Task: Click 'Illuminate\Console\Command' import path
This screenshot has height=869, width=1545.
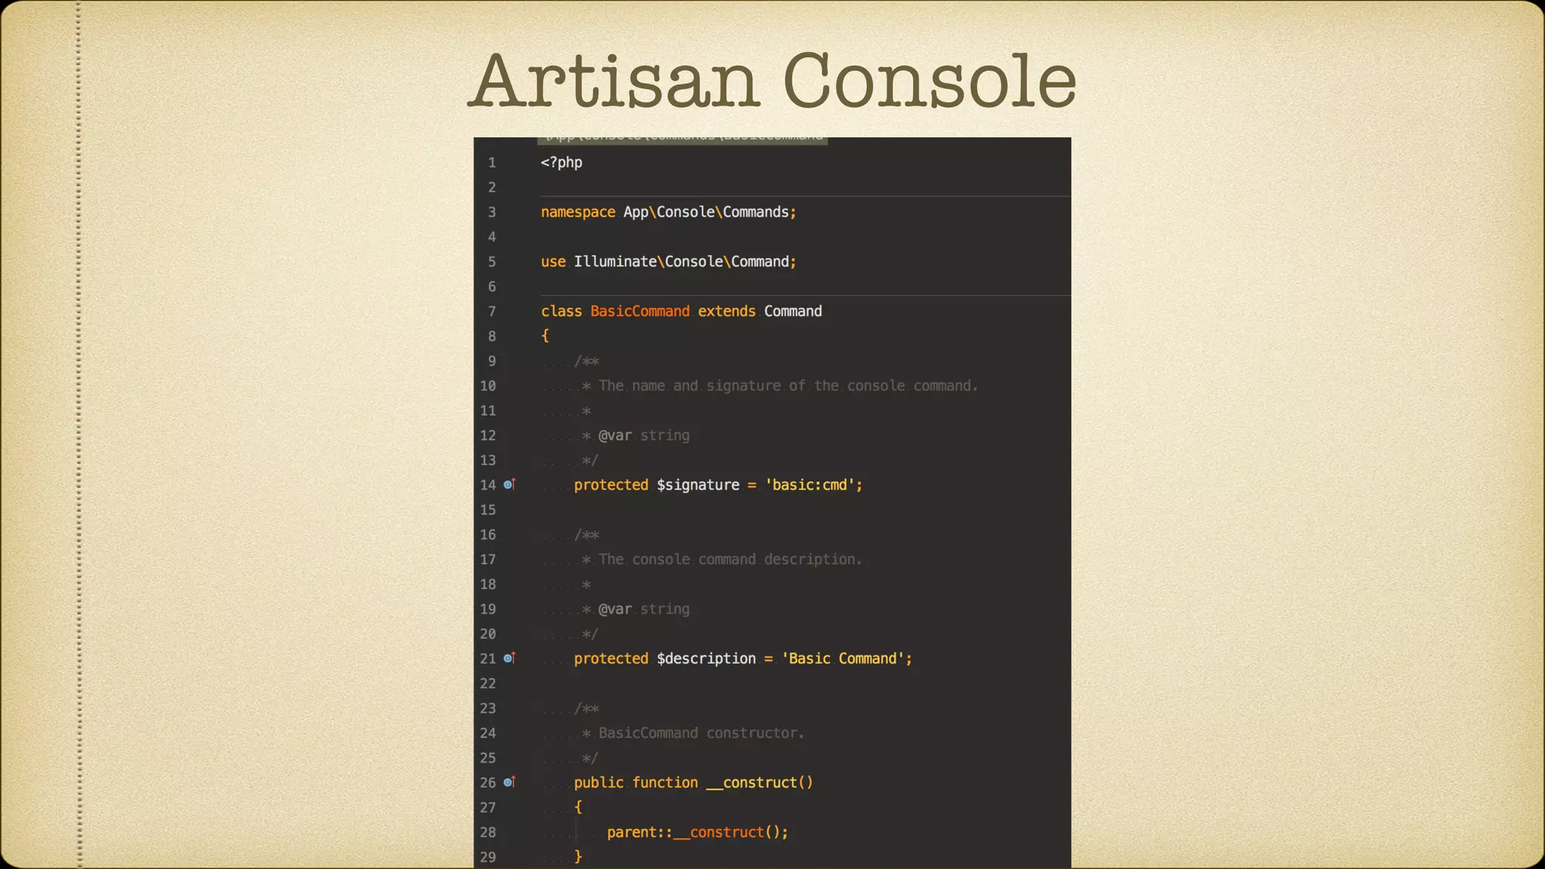Action: point(681,262)
